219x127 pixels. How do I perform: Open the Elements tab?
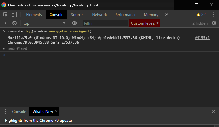[x=34, y=15]
